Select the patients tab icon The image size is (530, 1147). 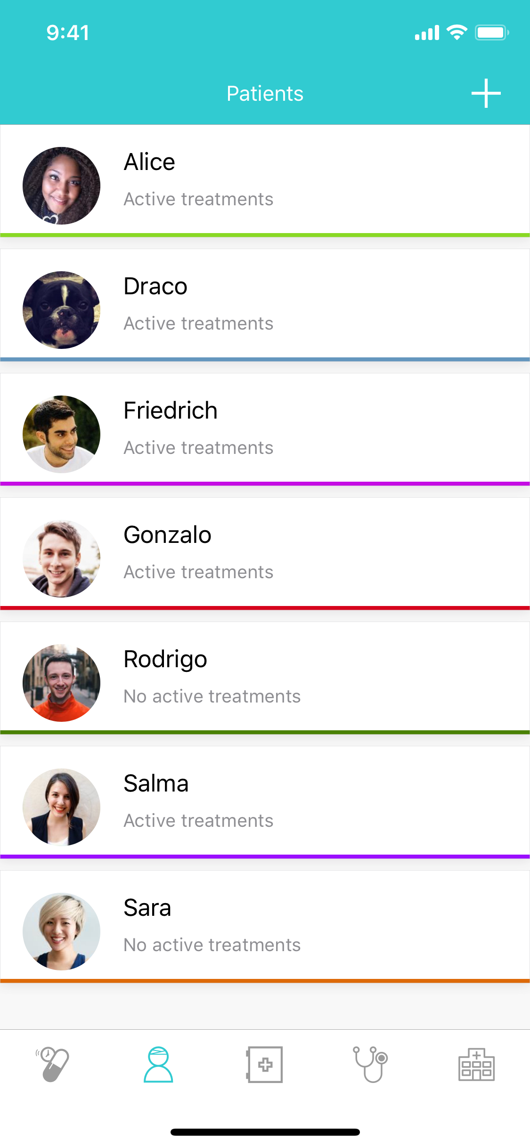pos(158,1064)
